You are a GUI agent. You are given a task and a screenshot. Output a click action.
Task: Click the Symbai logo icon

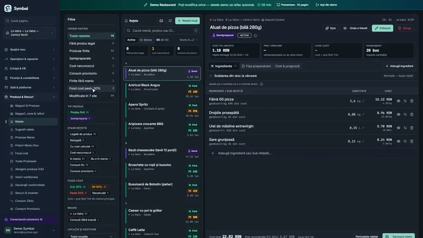click(x=8, y=8)
